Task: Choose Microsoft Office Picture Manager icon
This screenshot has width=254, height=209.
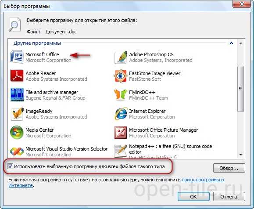Action: pyautogui.click(x=121, y=133)
